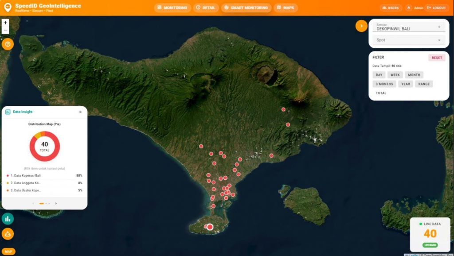Viewport: 454px width, 256px height.
Task: Click the LOGOUT button
Action: coord(436,8)
